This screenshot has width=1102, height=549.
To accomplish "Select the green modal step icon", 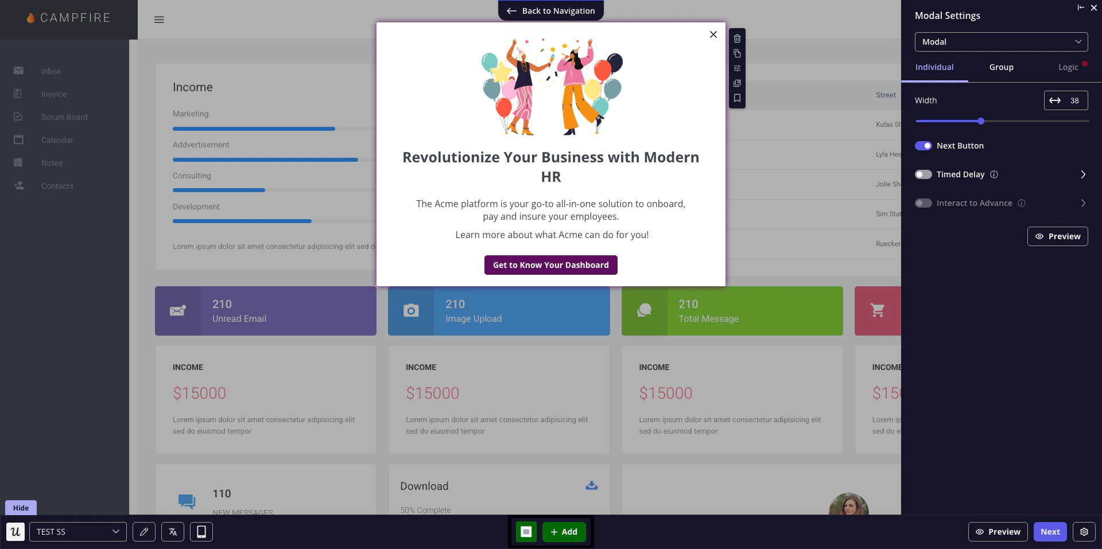I will point(526,532).
